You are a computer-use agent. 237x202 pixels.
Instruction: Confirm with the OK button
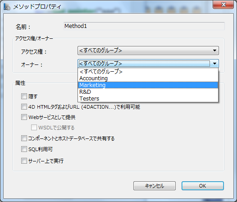point(203,186)
